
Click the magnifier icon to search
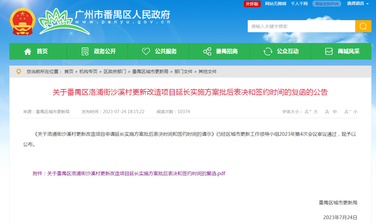[x=363, y=26]
